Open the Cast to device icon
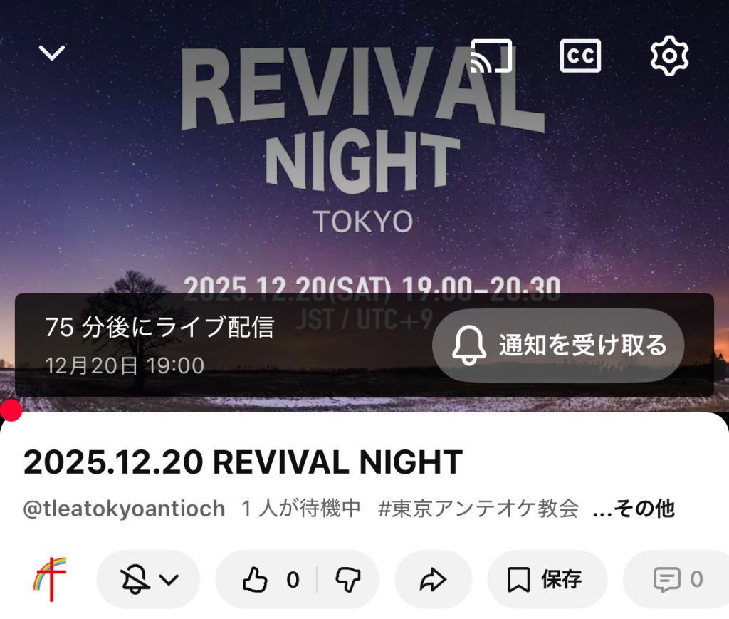The height and width of the screenshot is (619, 729). (491, 56)
